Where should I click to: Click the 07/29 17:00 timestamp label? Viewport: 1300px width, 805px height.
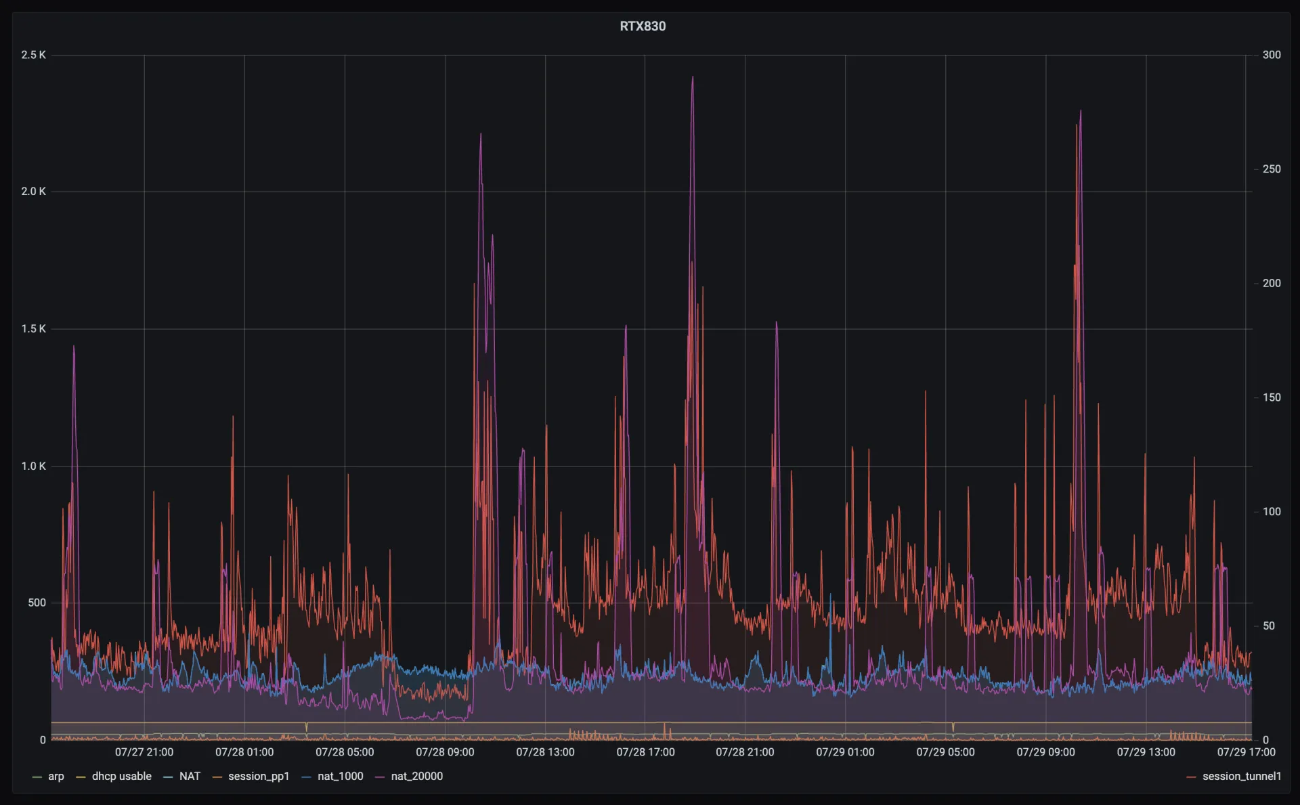(1244, 752)
